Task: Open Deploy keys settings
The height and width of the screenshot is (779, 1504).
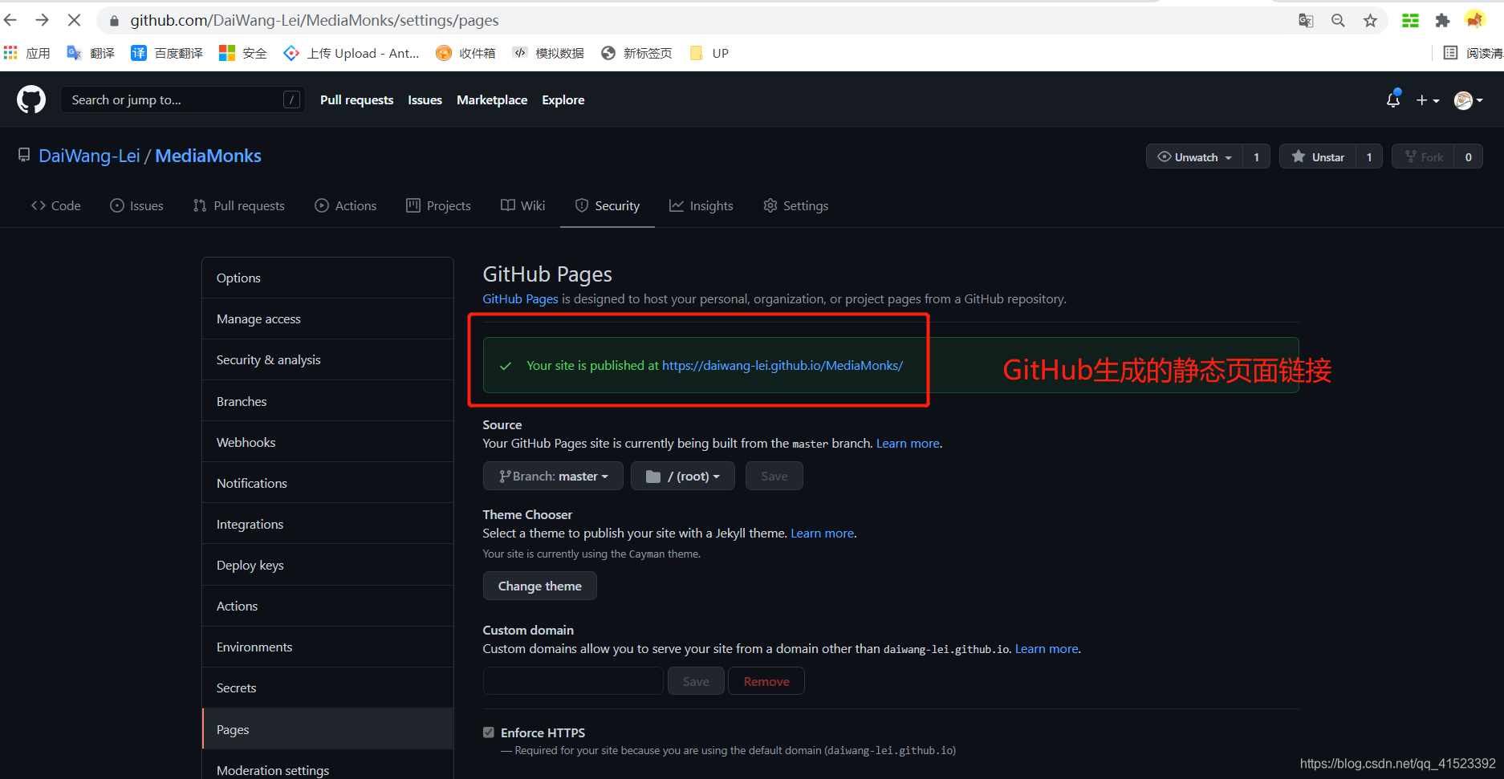Action: point(327,565)
